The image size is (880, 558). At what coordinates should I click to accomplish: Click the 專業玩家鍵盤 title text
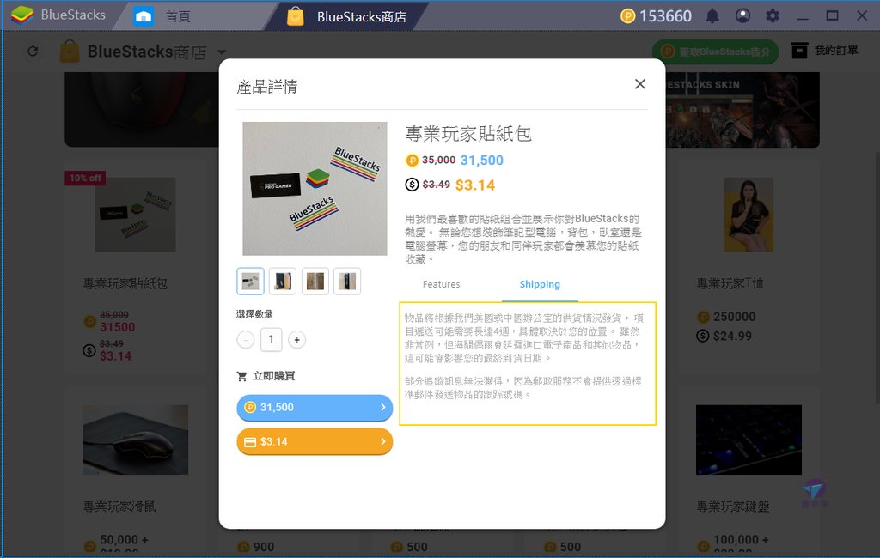pyautogui.click(x=733, y=507)
